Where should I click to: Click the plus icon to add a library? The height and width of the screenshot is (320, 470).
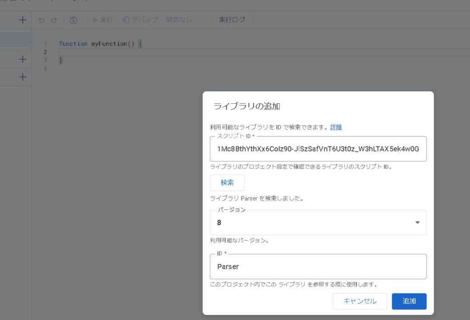[x=22, y=59]
